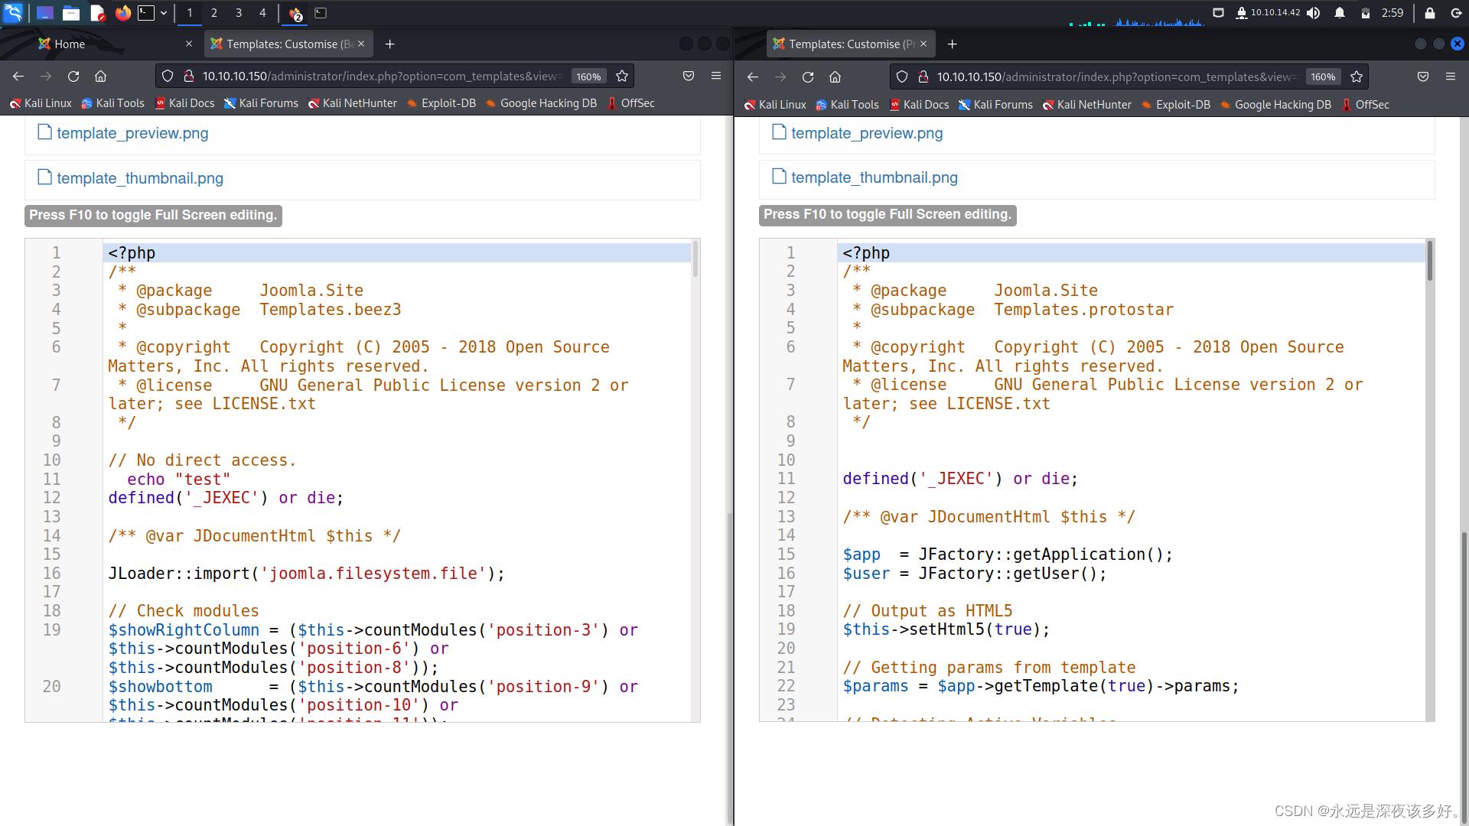This screenshot has height=826, width=1469.
Task: Click the shield tracking icon in right Firefox
Action: coord(902,77)
